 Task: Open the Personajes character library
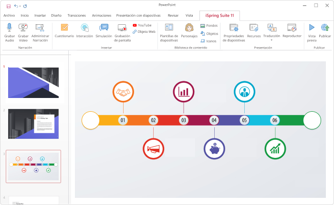click(189, 31)
